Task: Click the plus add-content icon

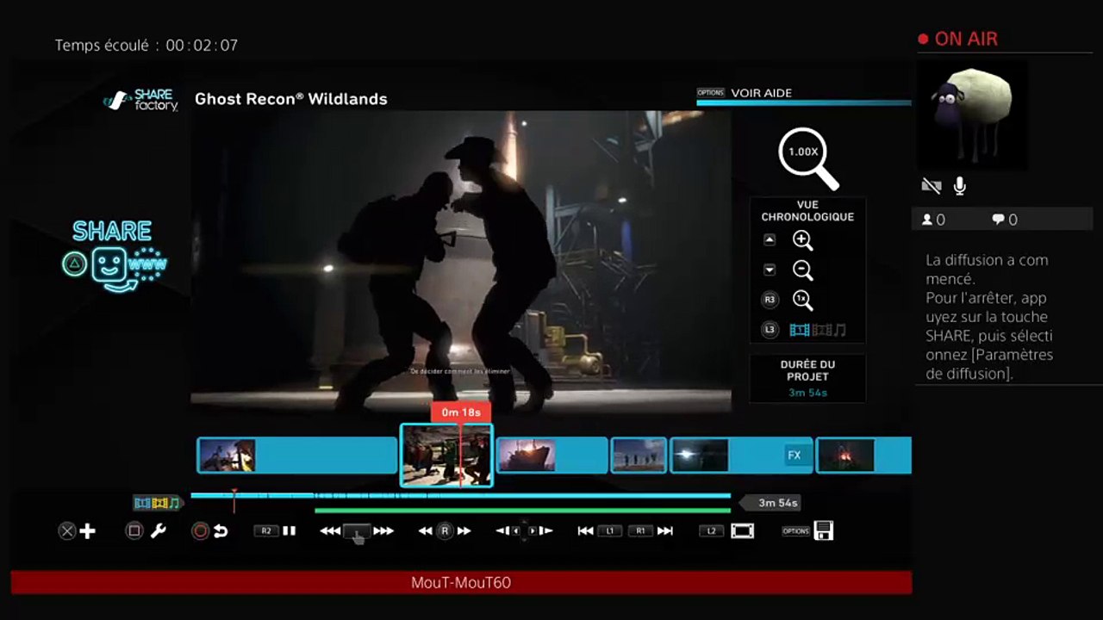Action: click(x=88, y=531)
